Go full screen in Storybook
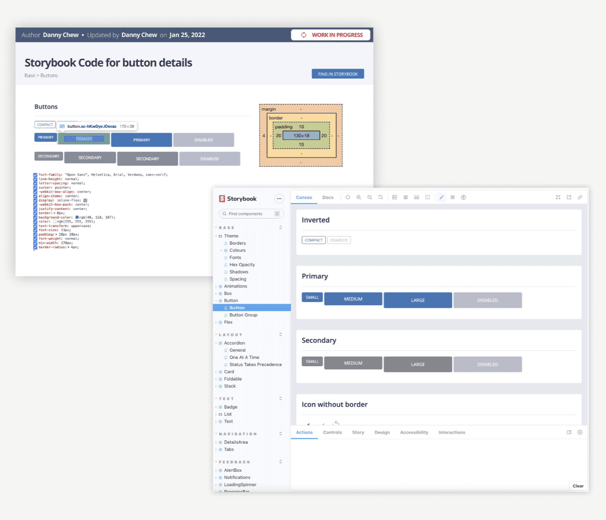 558,197
